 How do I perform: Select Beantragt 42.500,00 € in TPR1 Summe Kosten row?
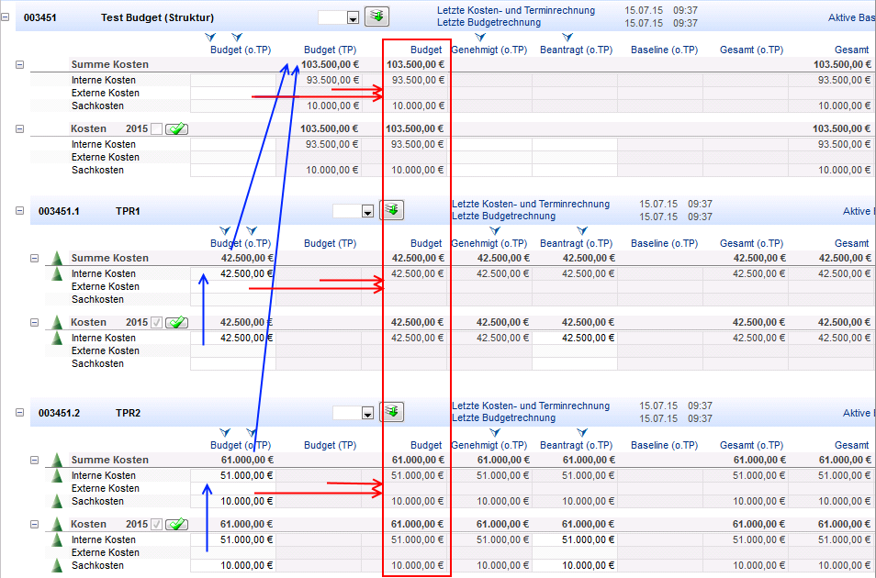pyautogui.click(x=589, y=258)
